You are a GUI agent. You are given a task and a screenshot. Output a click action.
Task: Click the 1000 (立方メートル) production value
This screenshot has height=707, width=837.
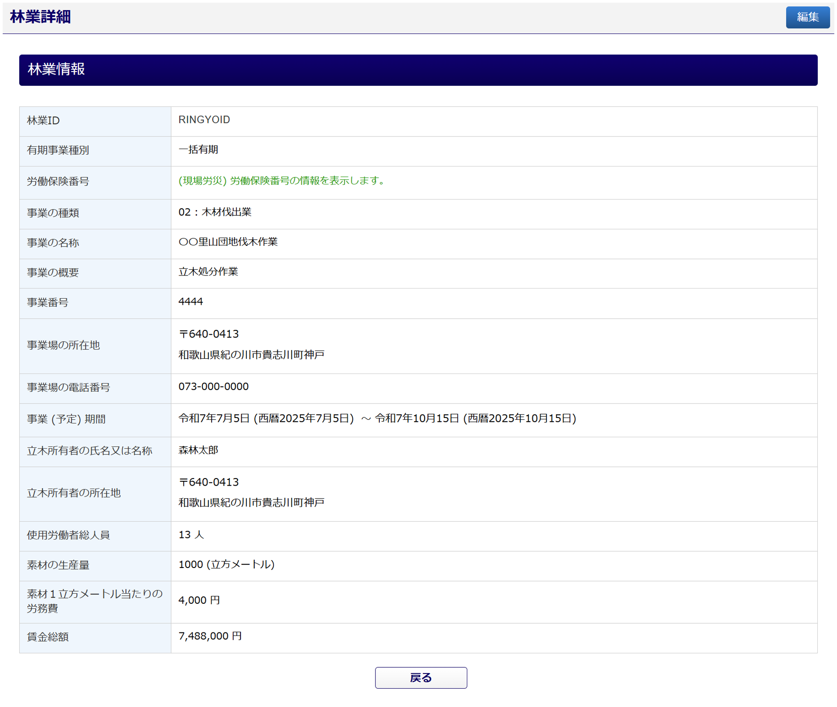tap(226, 564)
